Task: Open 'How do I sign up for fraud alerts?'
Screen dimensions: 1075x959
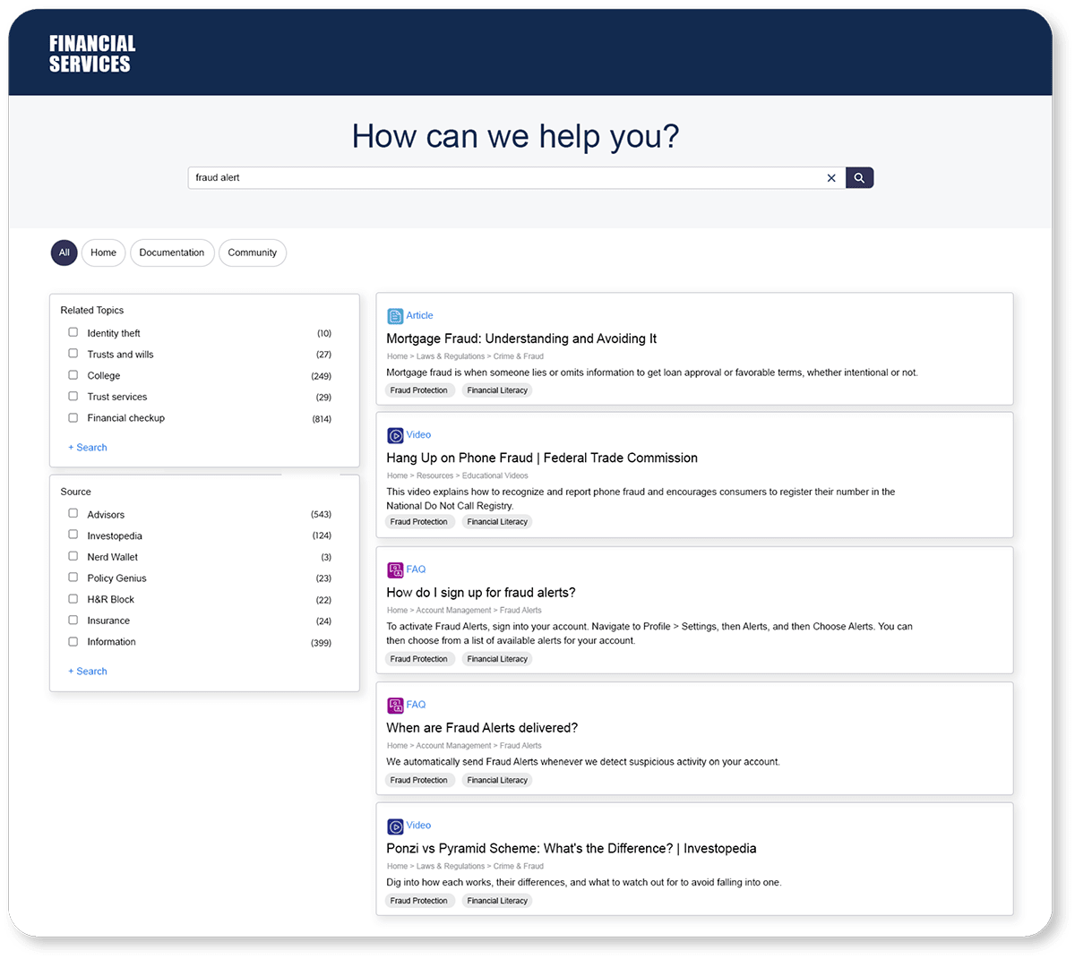Action: coord(481,593)
